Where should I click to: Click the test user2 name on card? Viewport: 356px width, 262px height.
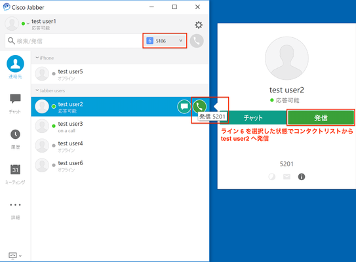287,90
